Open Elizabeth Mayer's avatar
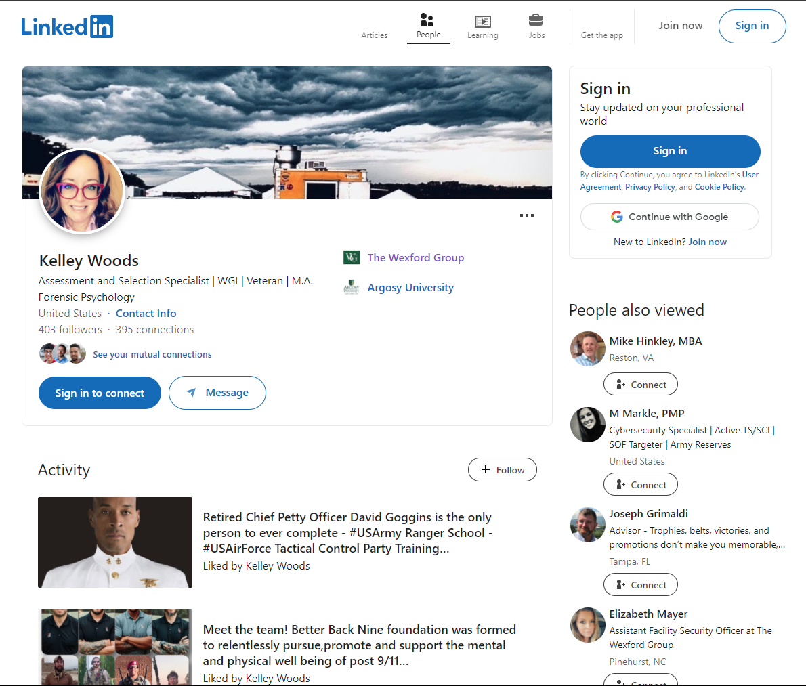This screenshot has height=686, width=806. (x=587, y=625)
